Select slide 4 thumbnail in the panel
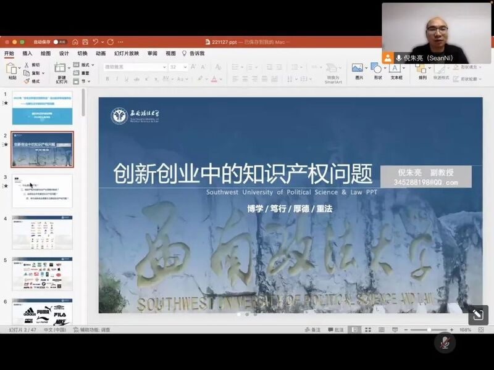This screenshot has width=494, height=370. click(x=42, y=232)
